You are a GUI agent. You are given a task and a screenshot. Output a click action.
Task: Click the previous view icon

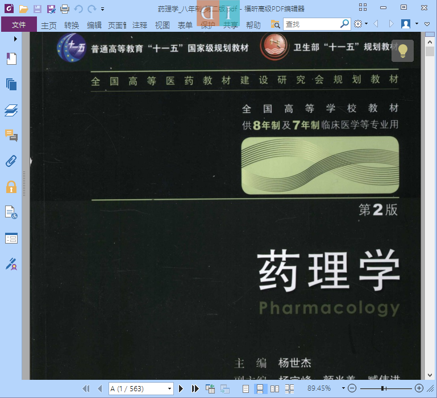(210, 388)
